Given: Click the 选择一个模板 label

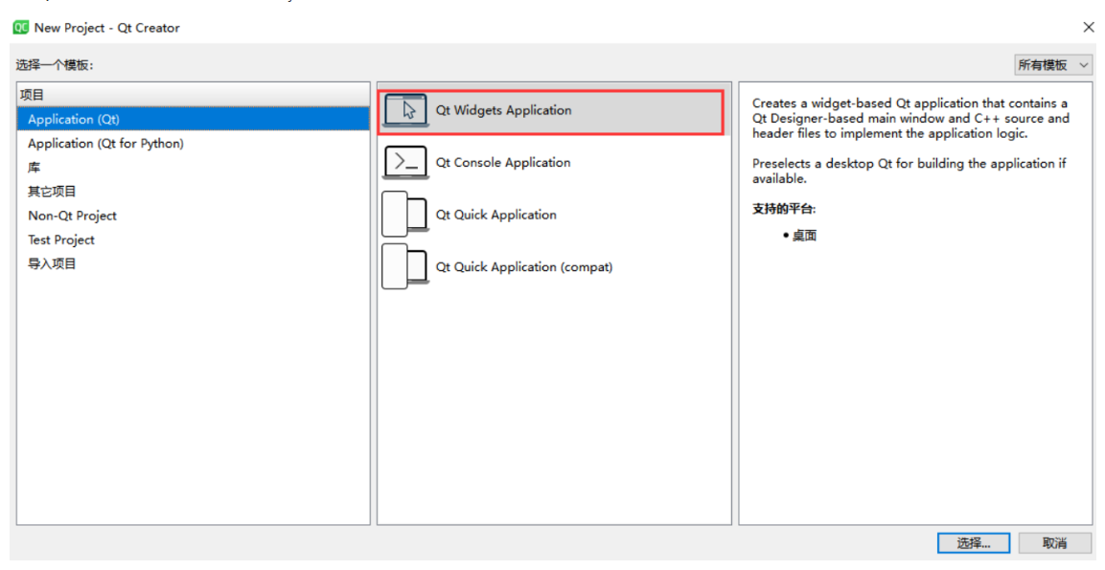Looking at the screenshot, I should (55, 65).
